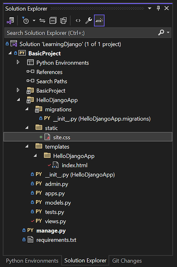Click the search magnifier icon
The width and height of the screenshot is (177, 267).
click(x=161, y=32)
